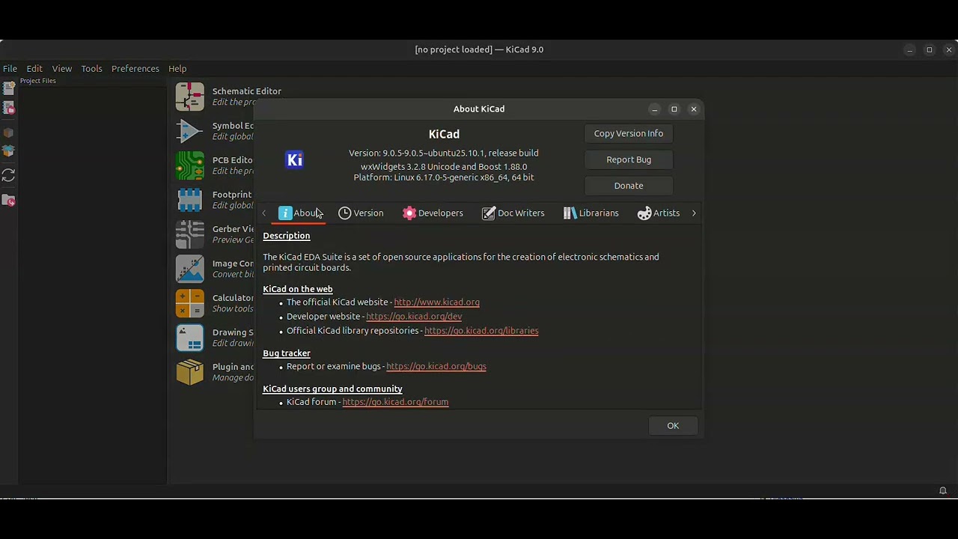This screenshot has height=539, width=958.
Task: Open the Plugin and Content Manager box icon
Action: [189, 372]
